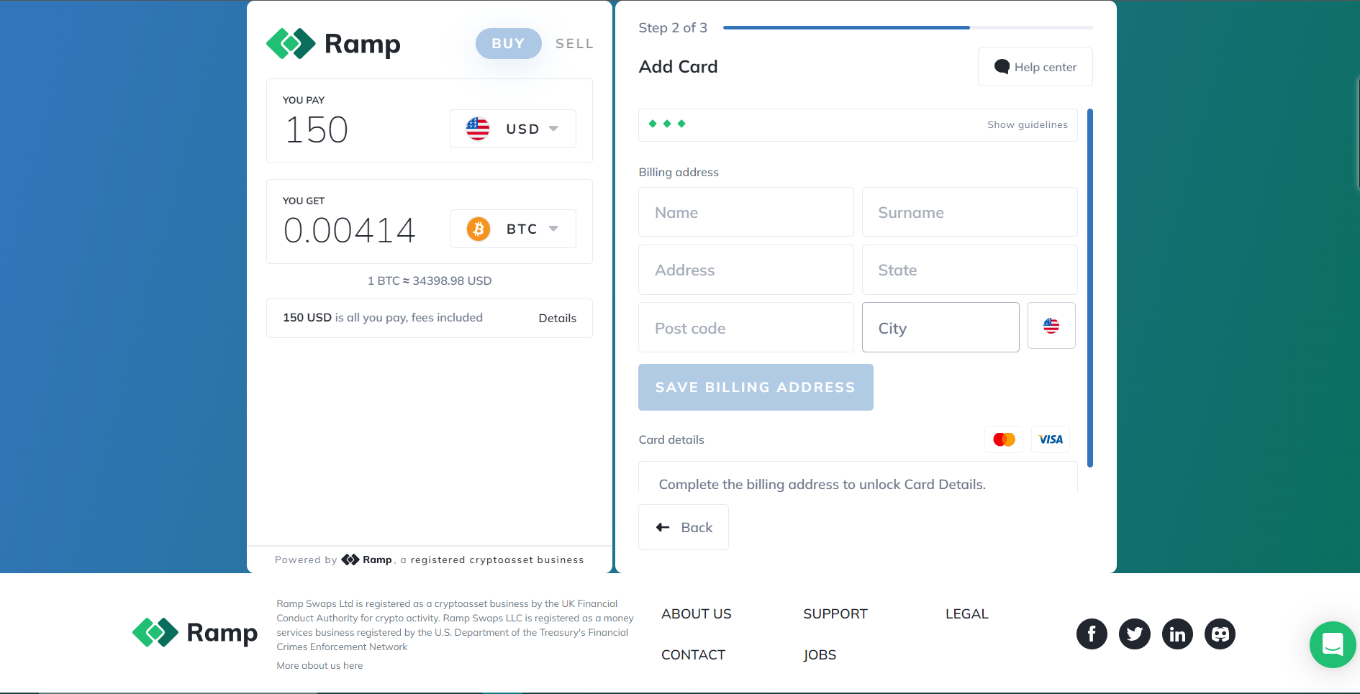This screenshot has height=694, width=1360.
Task: Open the green chat widget bubble
Action: [1333, 644]
